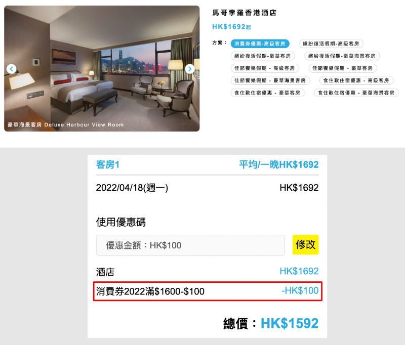Click the yellow 修改 button

(x=306, y=245)
